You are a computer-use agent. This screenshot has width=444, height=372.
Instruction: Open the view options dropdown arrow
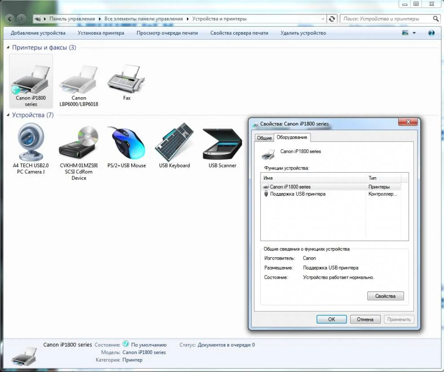(414, 33)
